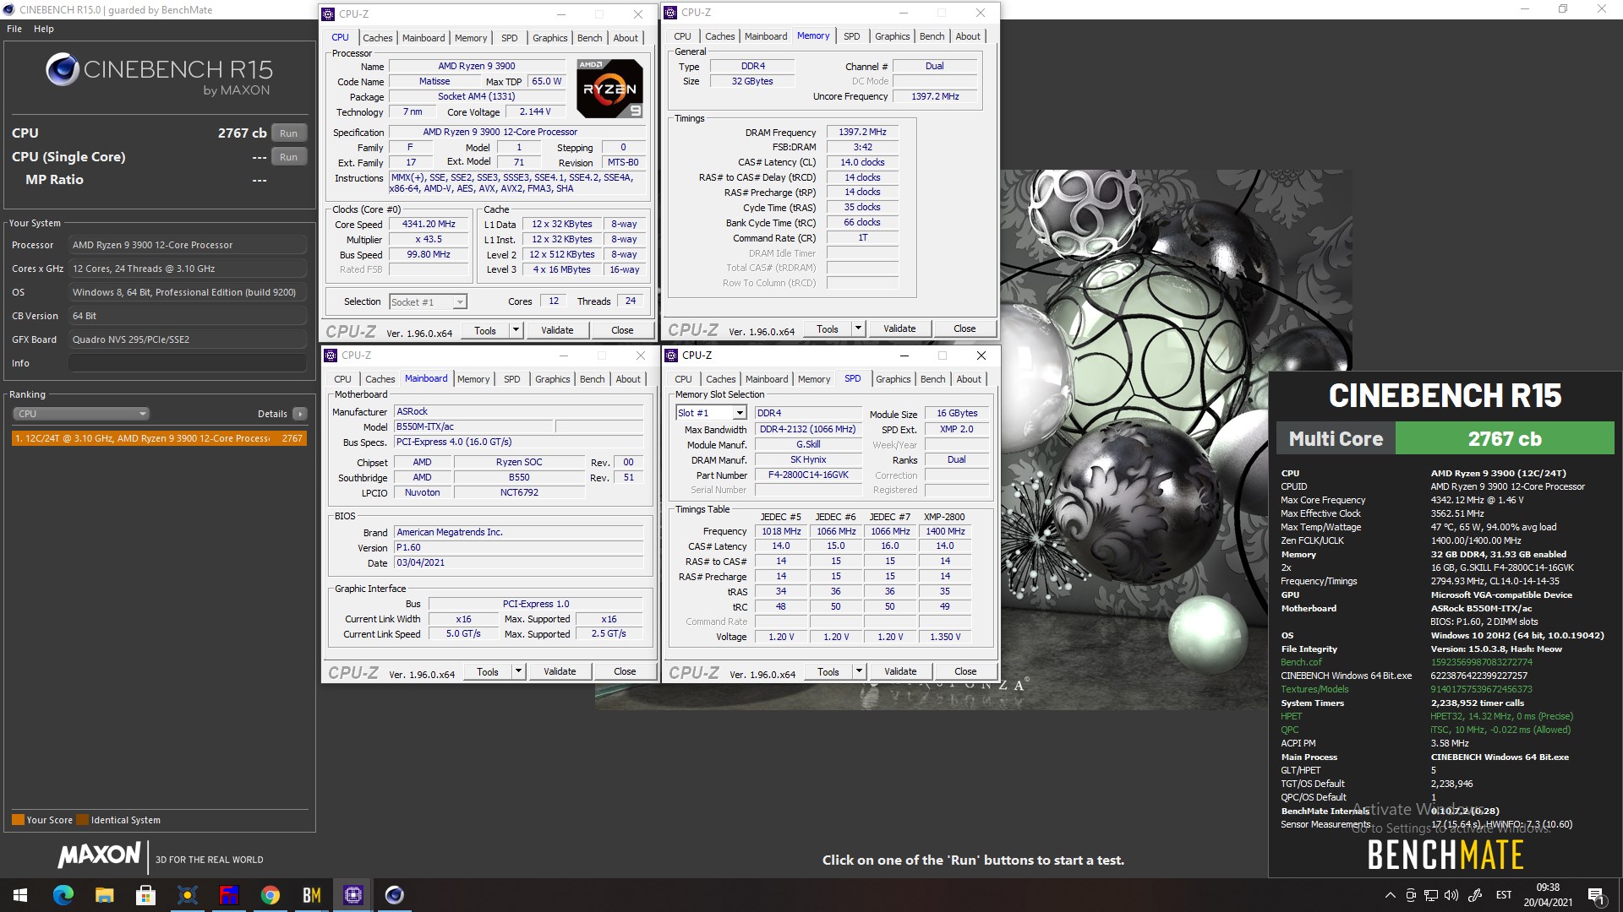Click the Identical System legend swatch
Viewport: 1623px width, 912px height.
click(82, 820)
